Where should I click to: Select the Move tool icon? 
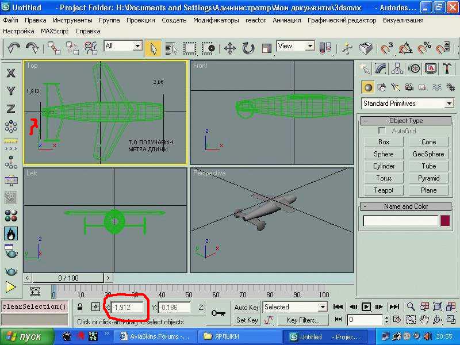pyautogui.click(x=229, y=48)
